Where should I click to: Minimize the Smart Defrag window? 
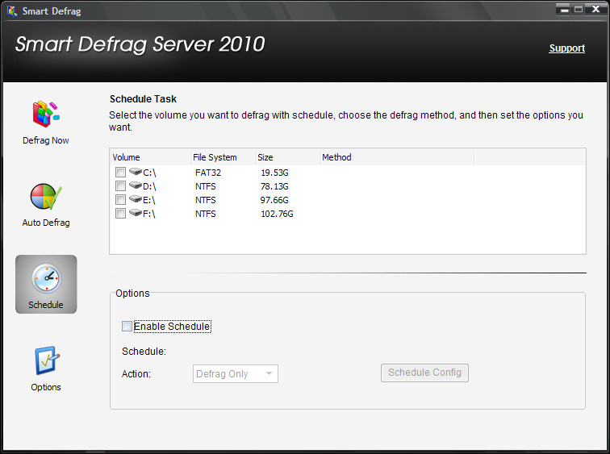tap(564, 9)
